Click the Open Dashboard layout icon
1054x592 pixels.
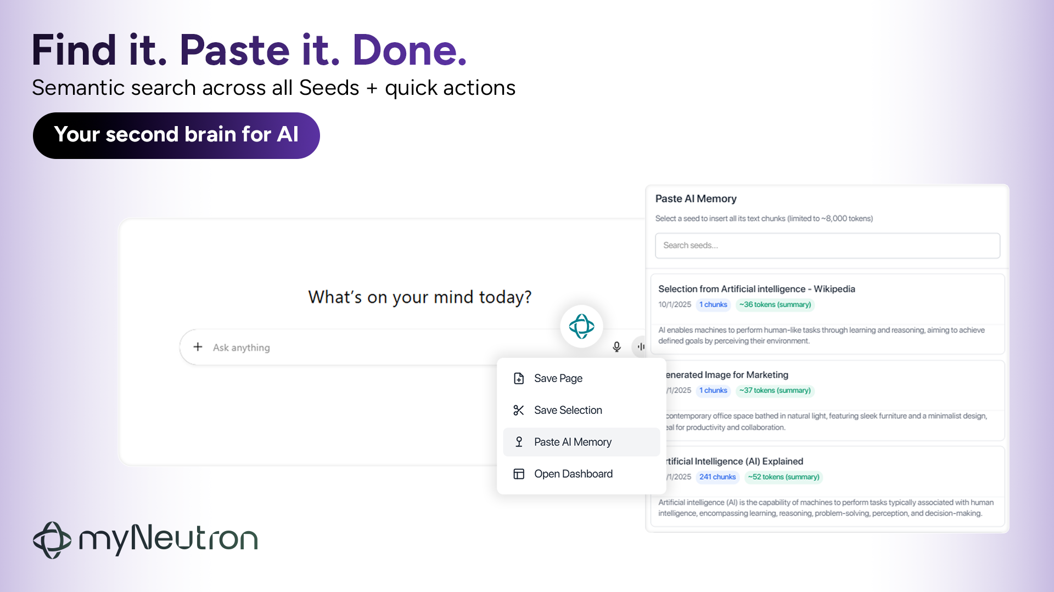(519, 474)
